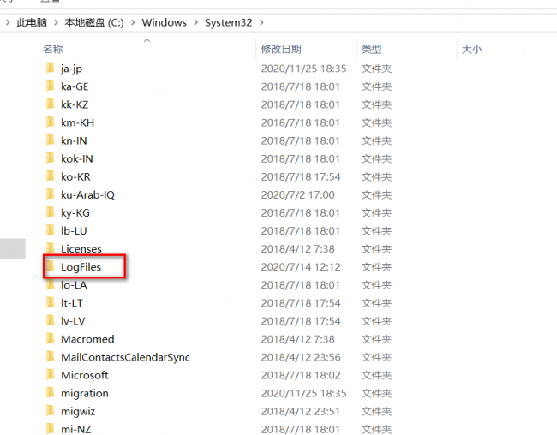The image size is (557, 435).
Task: Select the Microsoft folder name
Action: 85,375
